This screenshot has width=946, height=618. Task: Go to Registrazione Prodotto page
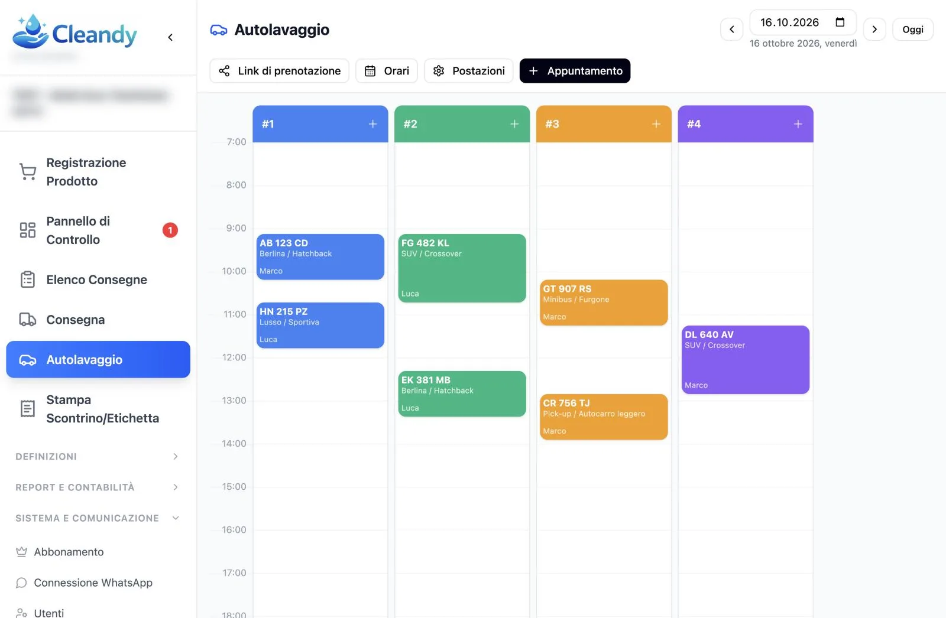(98, 172)
